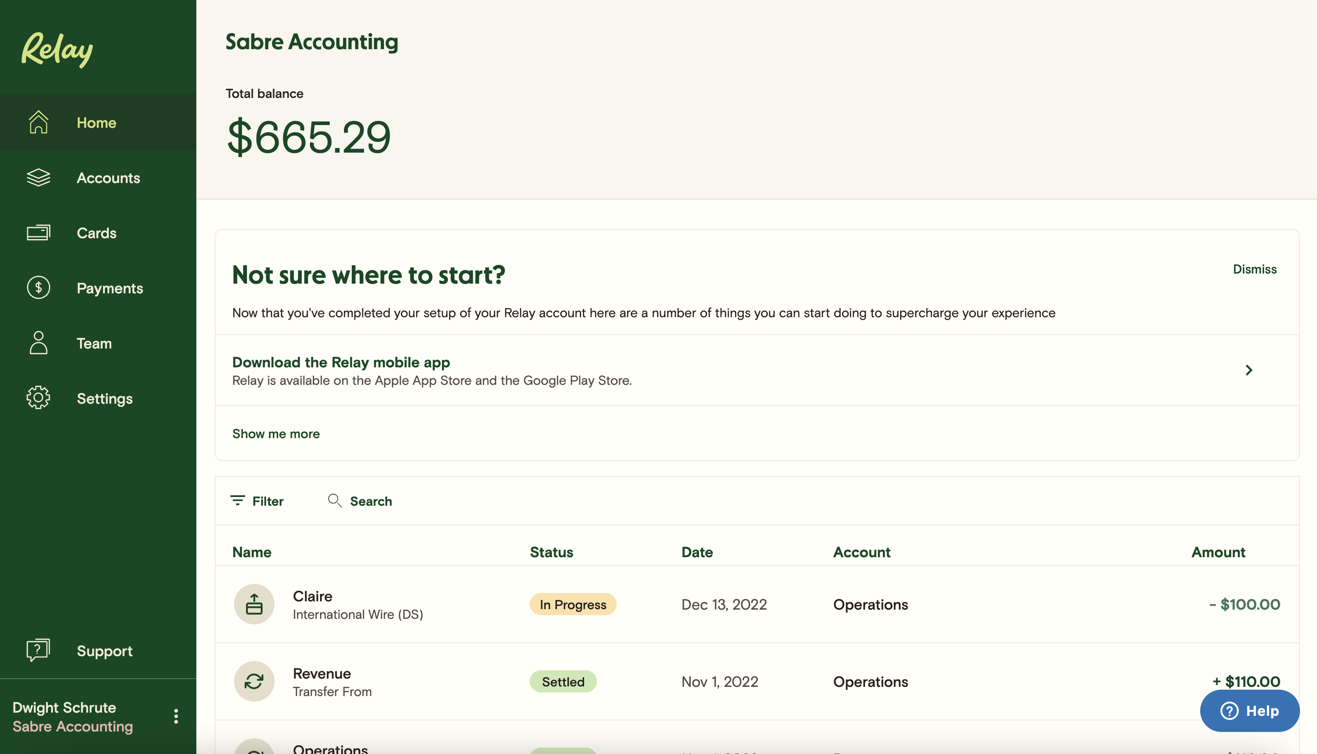This screenshot has width=1317, height=754.
Task: Click the Cards icon in sidebar
Action: [x=38, y=233]
